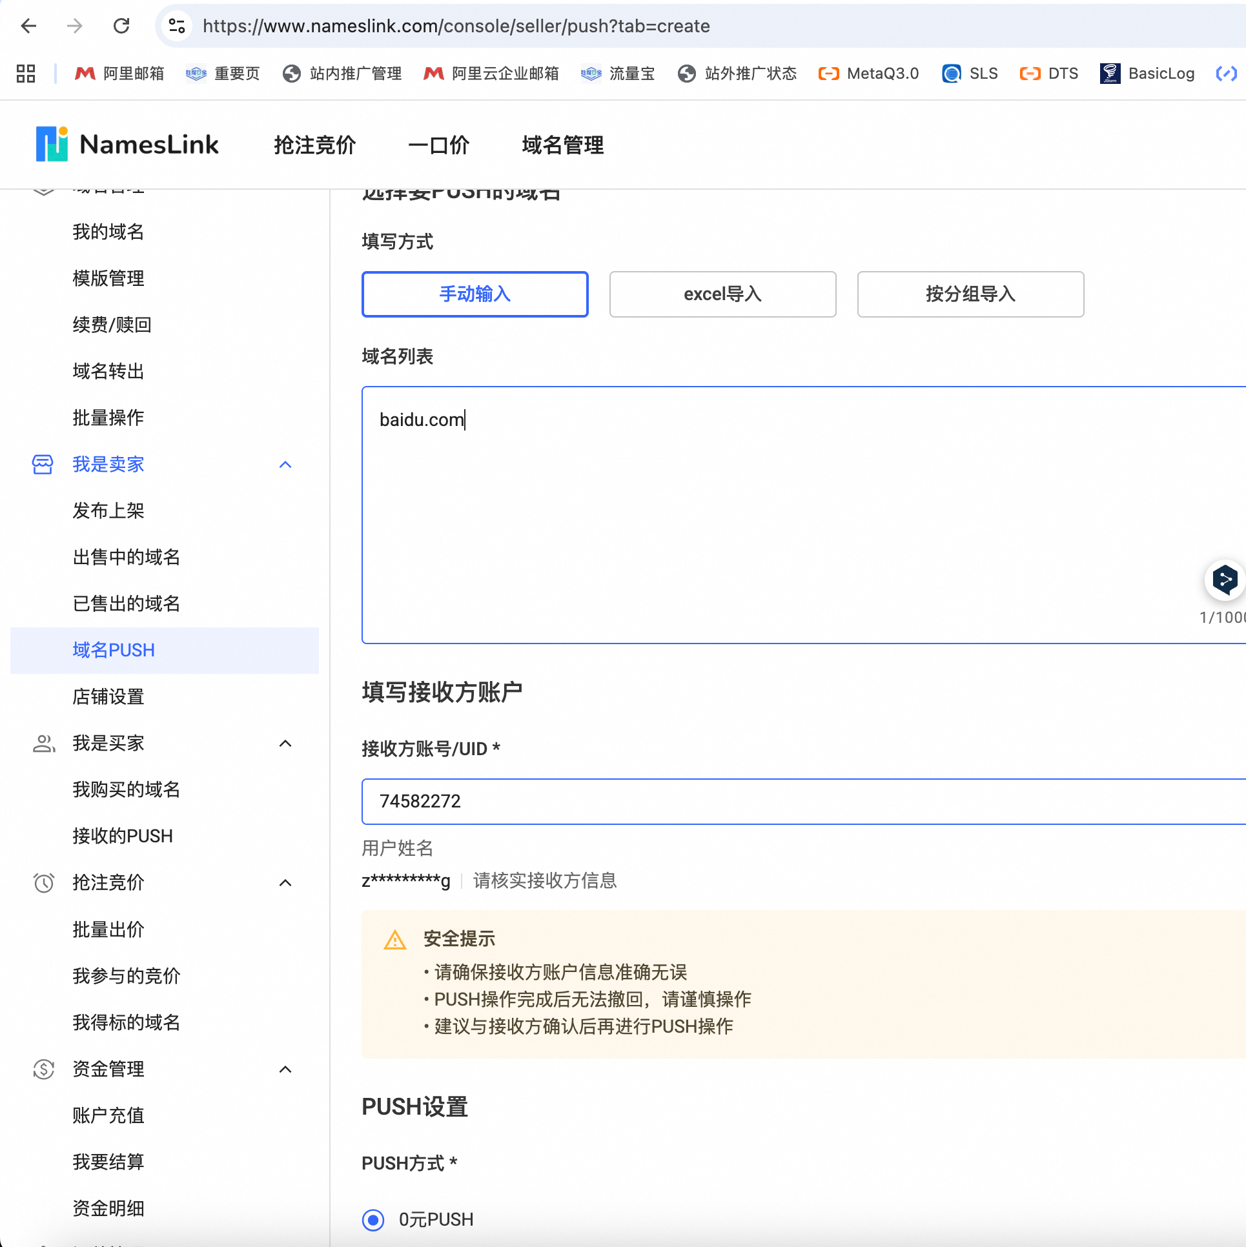This screenshot has width=1246, height=1247.
Task: Open the SLS bookmark
Action: coord(970,74)
